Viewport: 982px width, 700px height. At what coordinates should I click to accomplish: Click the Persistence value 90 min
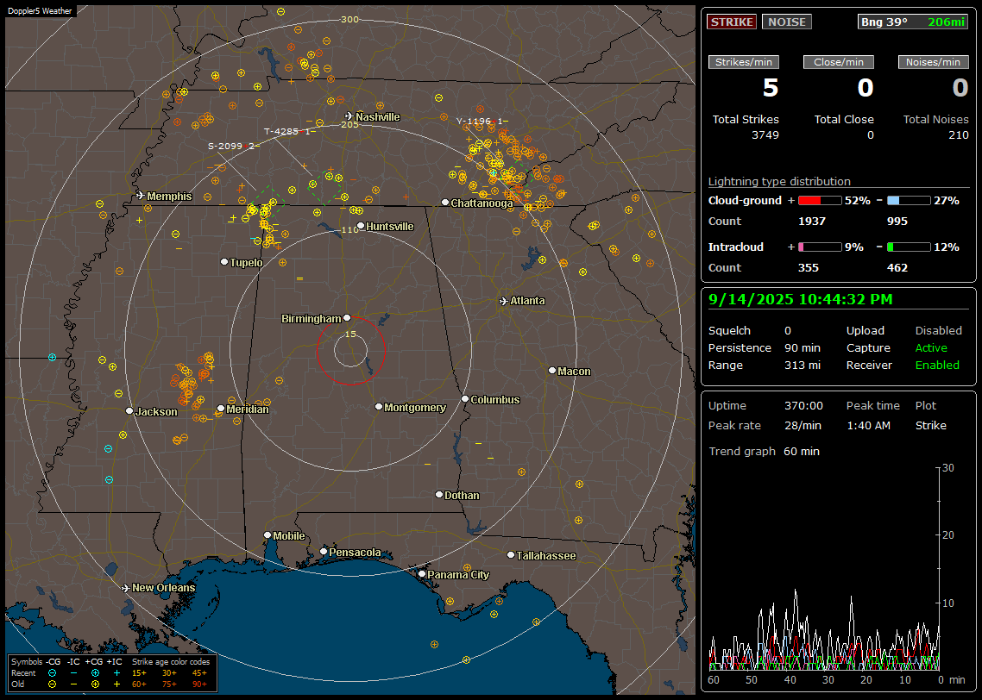[803, 347]
